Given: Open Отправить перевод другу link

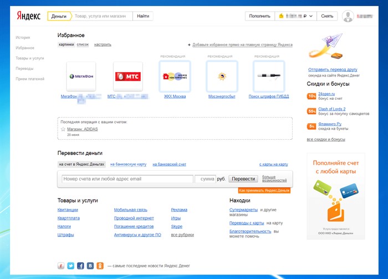Looking at the screenshot, I should pyautogui.click(x=333, y=69).
